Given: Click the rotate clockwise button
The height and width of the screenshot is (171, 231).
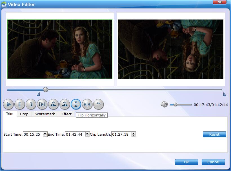Looking at the screenshot, I should coord(65,104).
